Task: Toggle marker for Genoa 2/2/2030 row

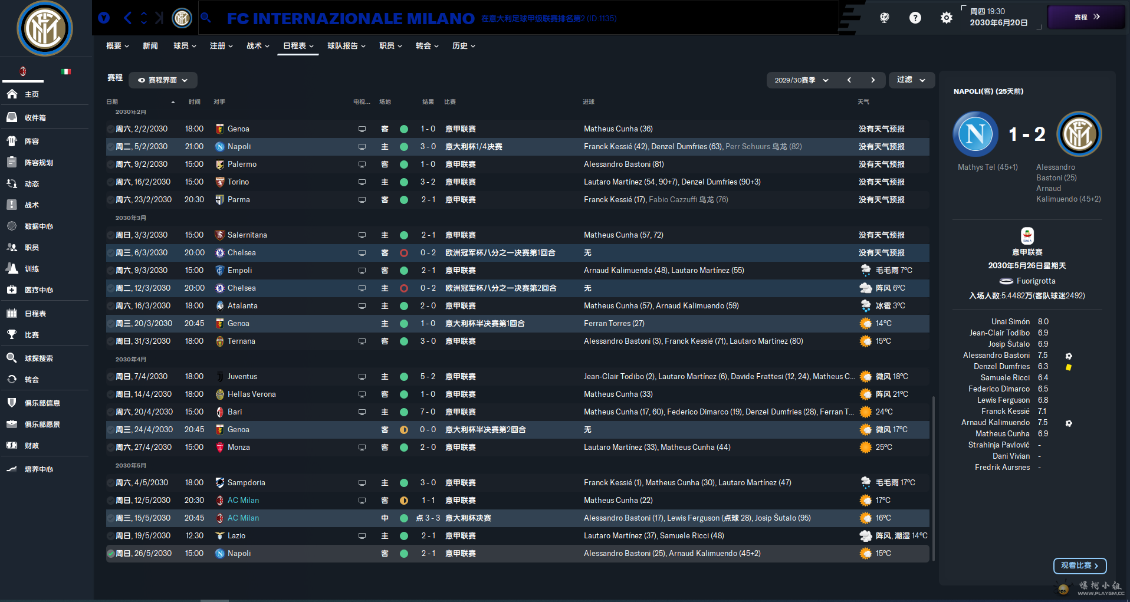Action: point(110,129)
